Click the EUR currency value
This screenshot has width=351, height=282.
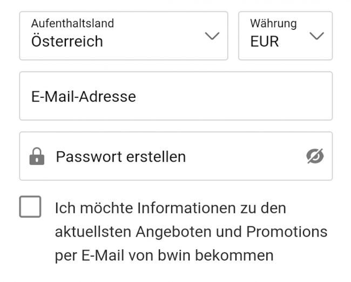pos(265,42)
